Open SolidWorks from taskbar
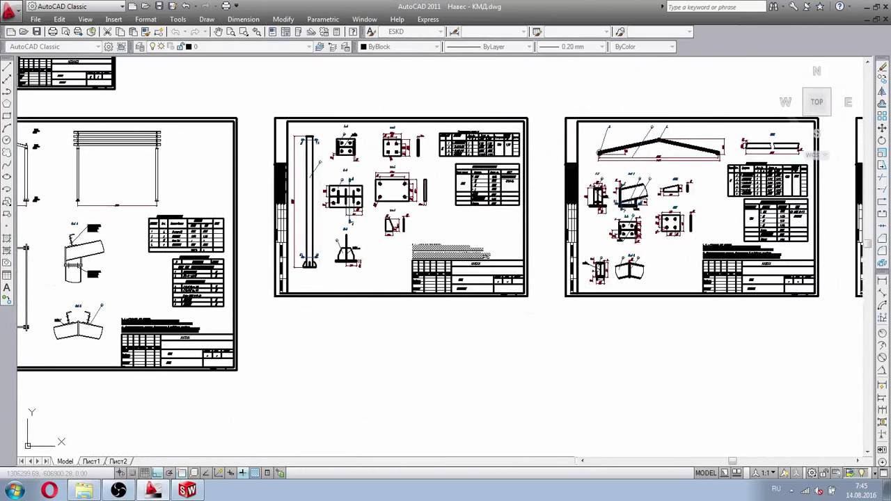The image size is (891, 501). (187, 491)
